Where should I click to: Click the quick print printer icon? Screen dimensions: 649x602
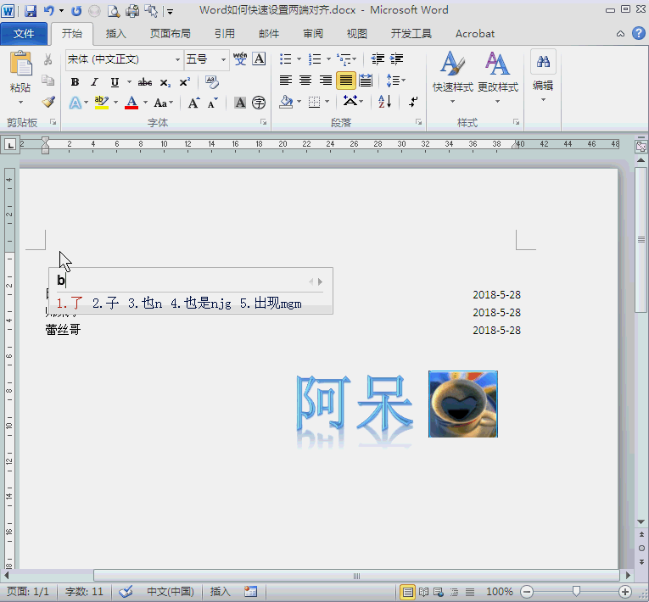point(132,11)
